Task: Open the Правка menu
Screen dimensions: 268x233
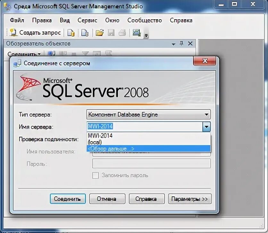Action: [x=42, y=20]
